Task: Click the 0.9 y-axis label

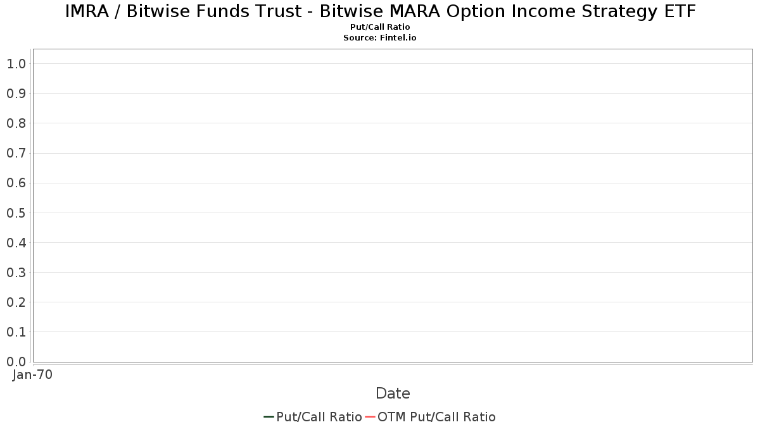Action: coord(16,94)
